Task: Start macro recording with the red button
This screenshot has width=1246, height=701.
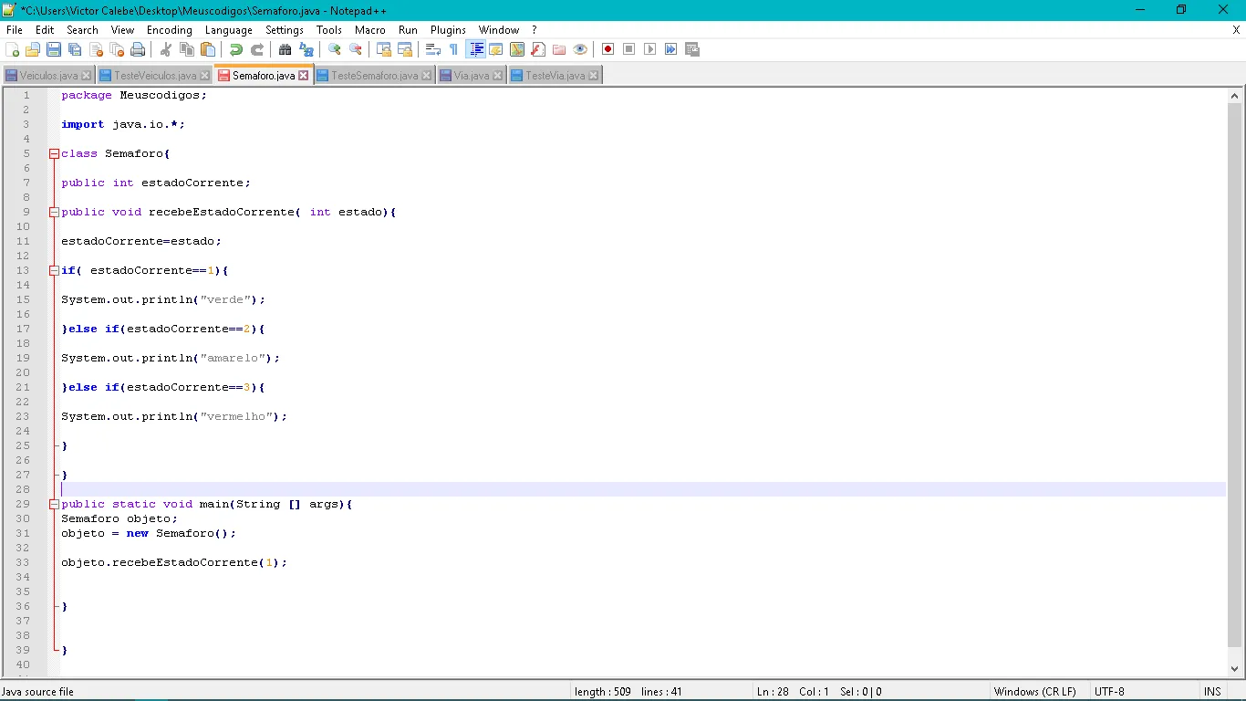Action: (607, 49)
